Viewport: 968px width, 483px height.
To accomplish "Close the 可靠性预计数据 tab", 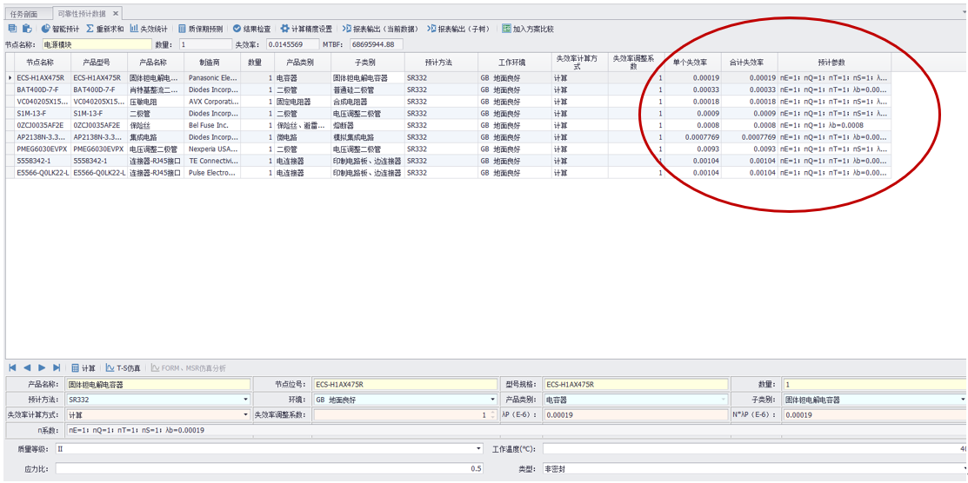I will point(116,14).
